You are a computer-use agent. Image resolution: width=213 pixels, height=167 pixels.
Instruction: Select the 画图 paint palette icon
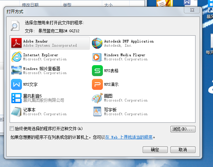coord(97,98)
